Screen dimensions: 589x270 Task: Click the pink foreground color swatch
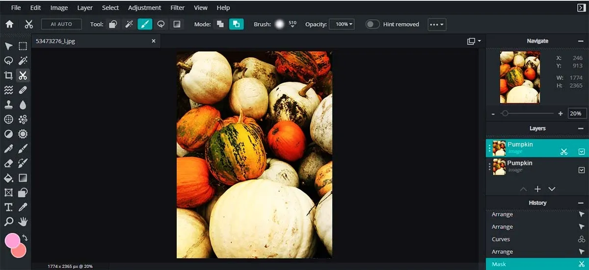coord(12,241)
